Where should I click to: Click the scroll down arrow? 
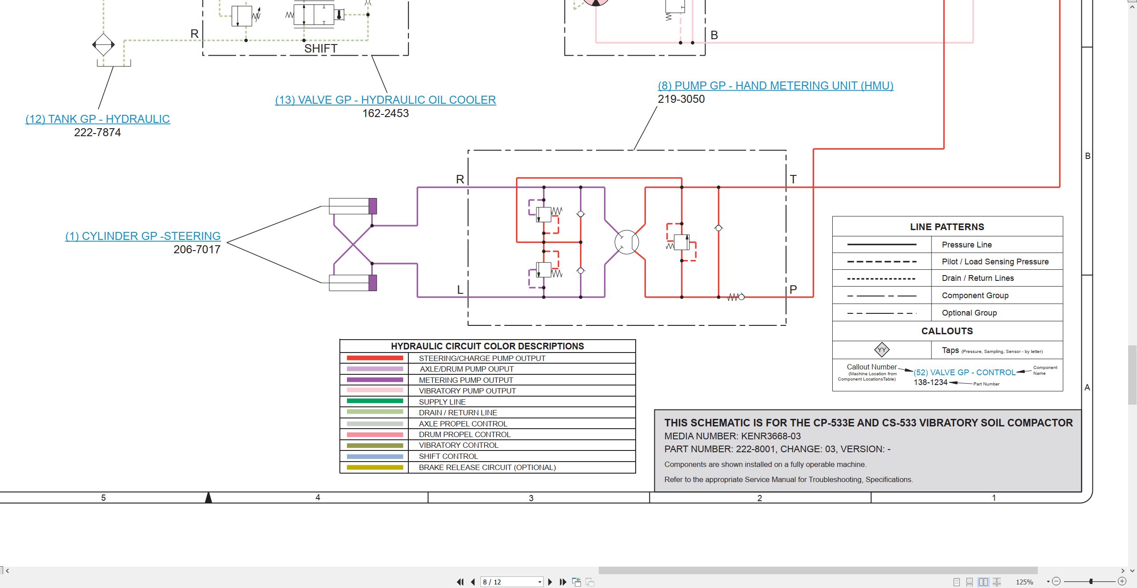point(1133,571)
